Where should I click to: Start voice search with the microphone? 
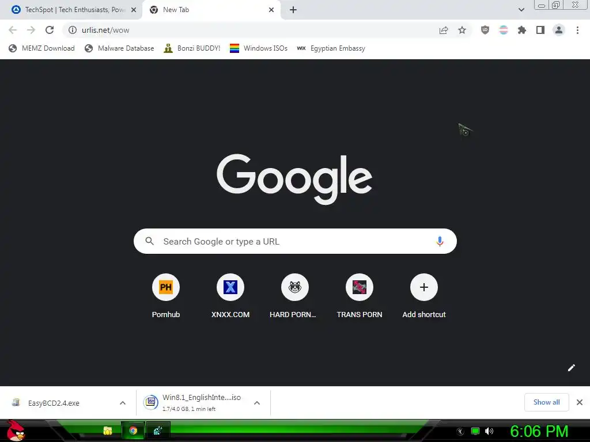[x=440, y=241]
